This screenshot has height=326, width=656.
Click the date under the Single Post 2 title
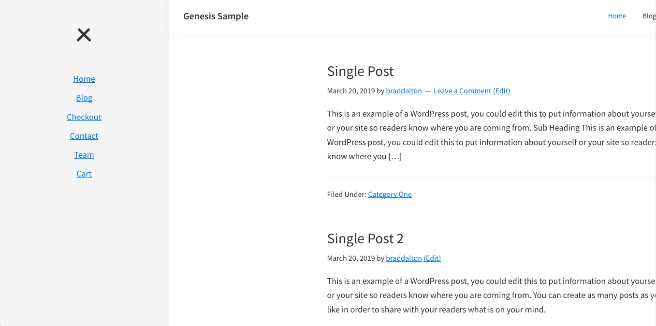click(x=350, y=258)
